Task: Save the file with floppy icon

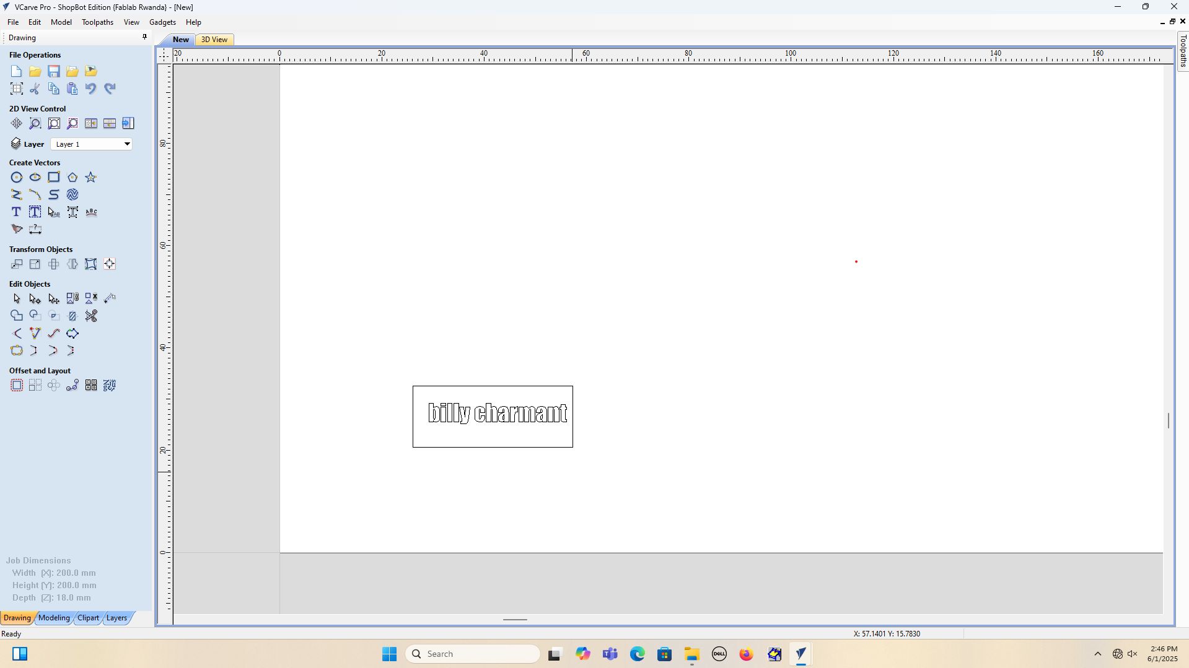Action: tap(54, 71)
